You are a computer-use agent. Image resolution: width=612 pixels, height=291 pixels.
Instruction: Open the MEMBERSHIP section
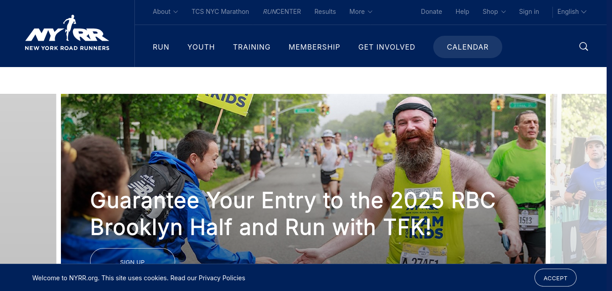315,47
